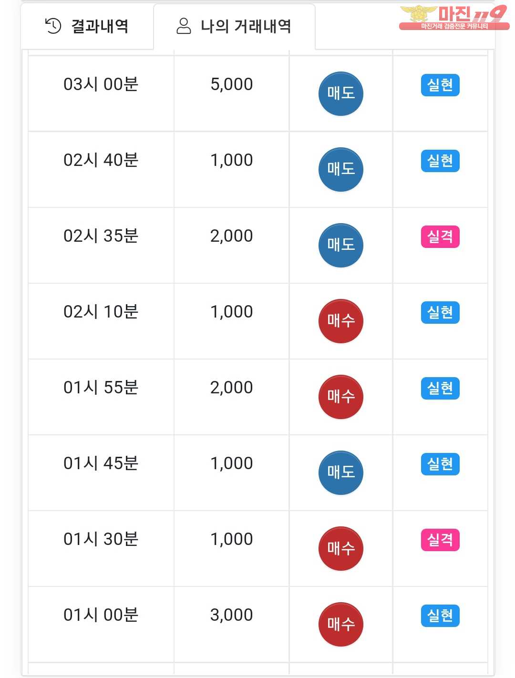The image size is (515, 678).
Task: Click the 3,000 amount cell
Action: [231, 615]
